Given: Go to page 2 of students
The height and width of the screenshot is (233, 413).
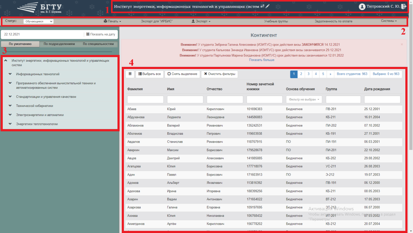Looking at the screenshot, I should click(301, 74).
